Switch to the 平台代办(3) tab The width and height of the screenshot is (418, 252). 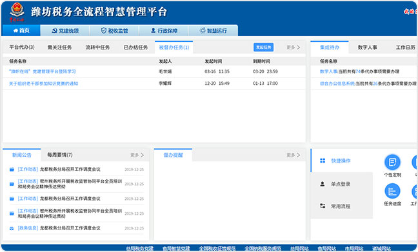pyautogui.click(x=22, y=48)
